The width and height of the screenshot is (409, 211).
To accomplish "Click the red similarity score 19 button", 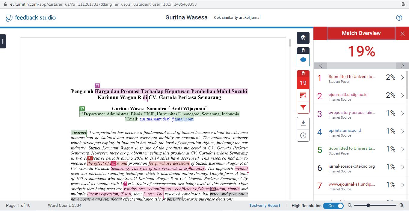I will tap(303, 82).
